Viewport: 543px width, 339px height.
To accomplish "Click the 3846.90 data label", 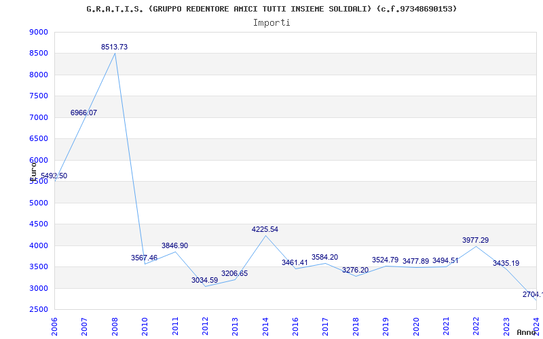I will [x=174, y=245].
